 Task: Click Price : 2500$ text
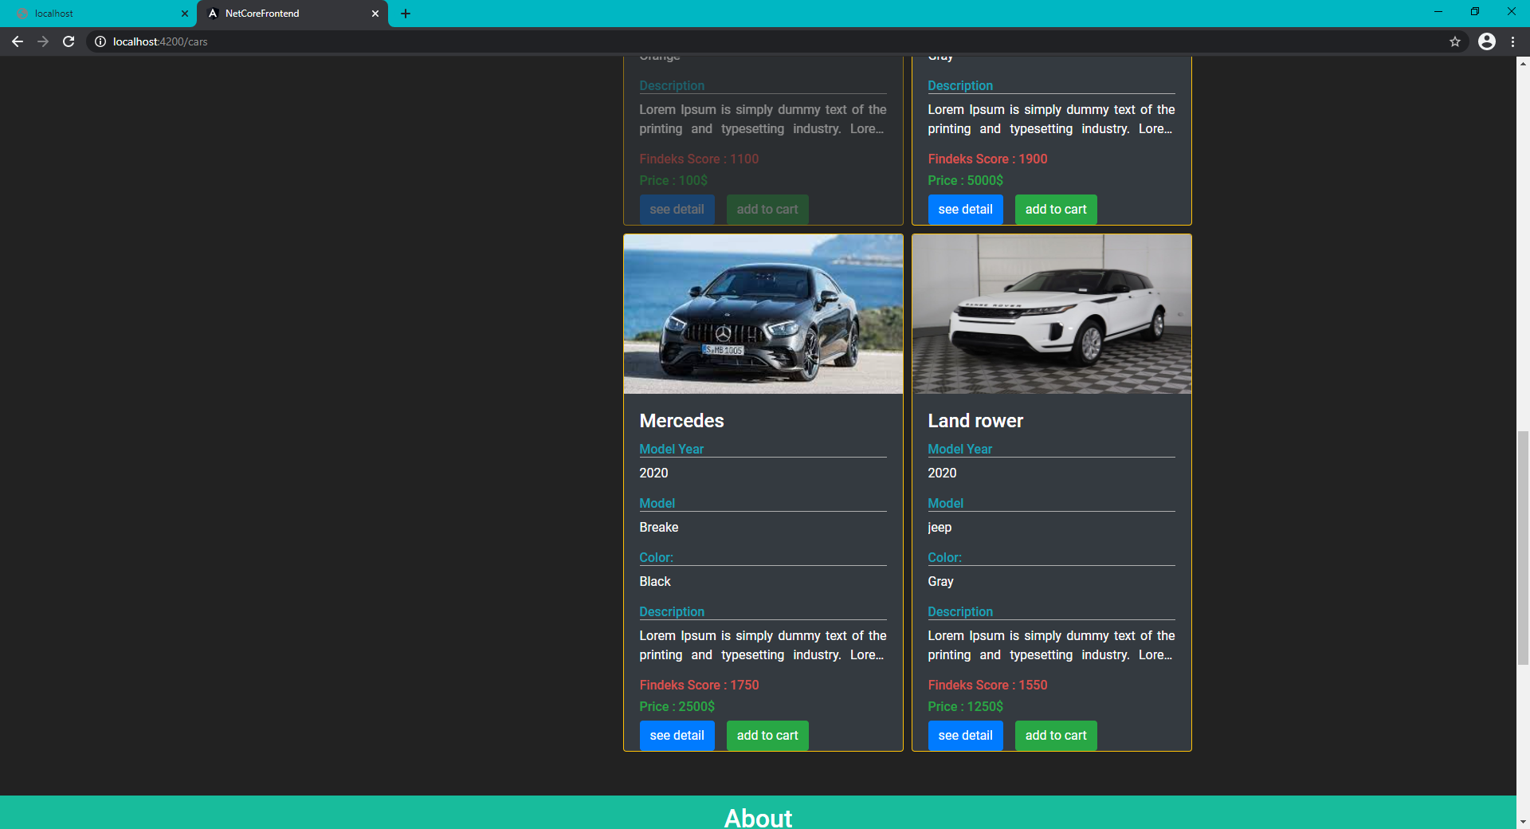pos(677,707)
